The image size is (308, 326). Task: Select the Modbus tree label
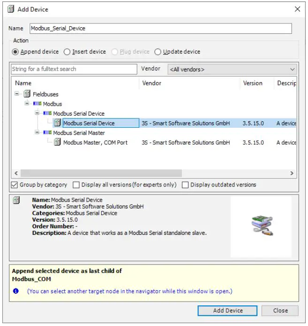pos(53,104)
